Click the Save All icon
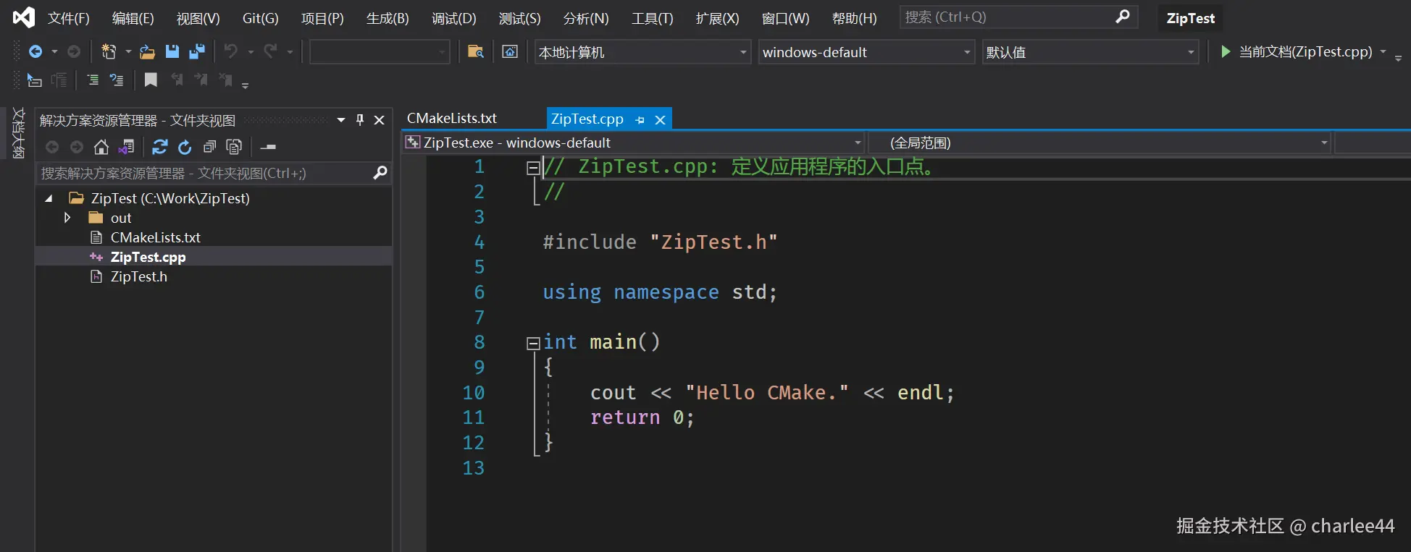The image size is (1411, 552). click(197, 51)
